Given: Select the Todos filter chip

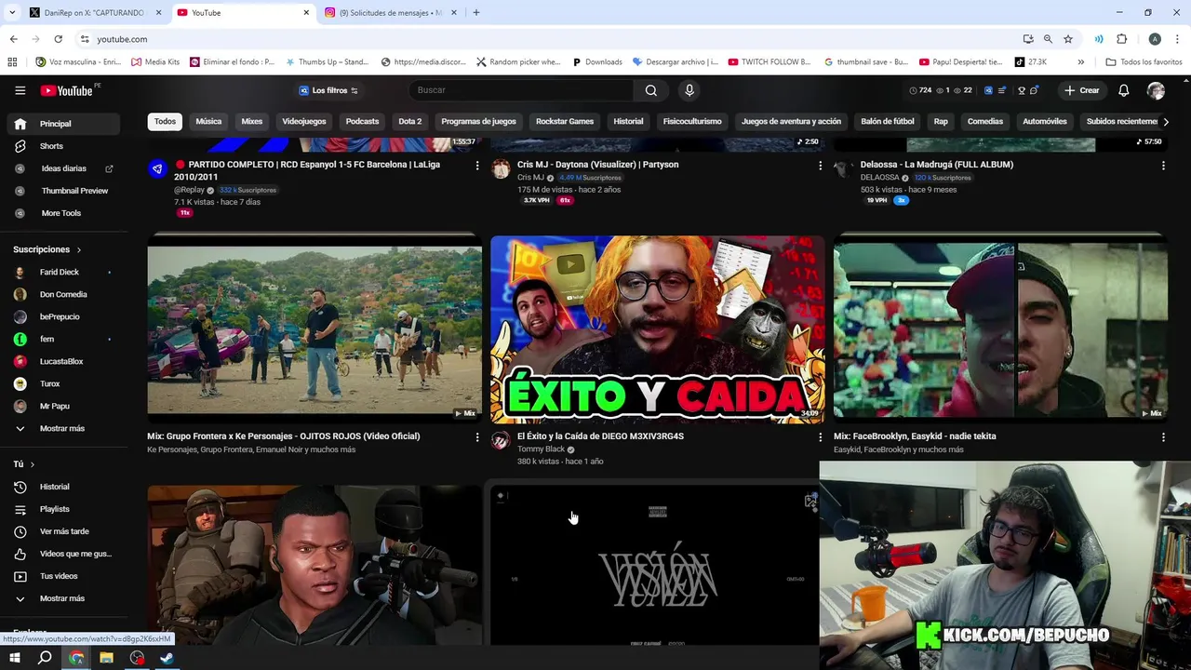Looking at the screenshot, I should (165, 122).
